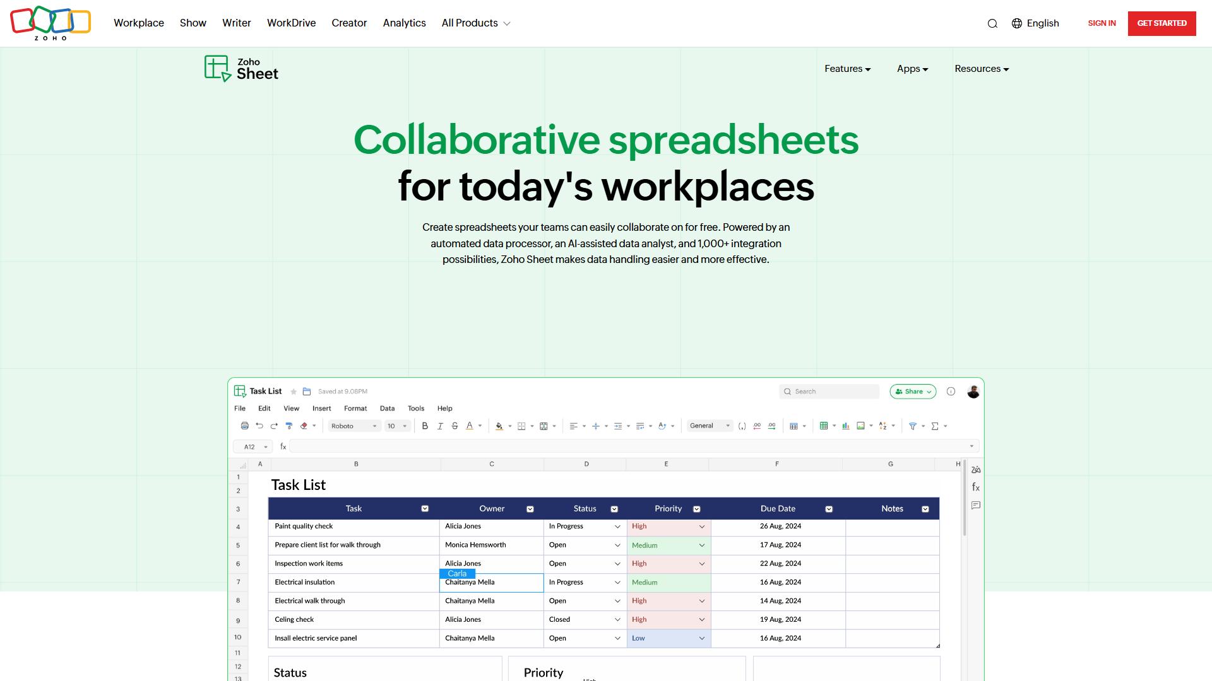Click the Undo arrow icon
1212x681 pixels.
point(259,426)
